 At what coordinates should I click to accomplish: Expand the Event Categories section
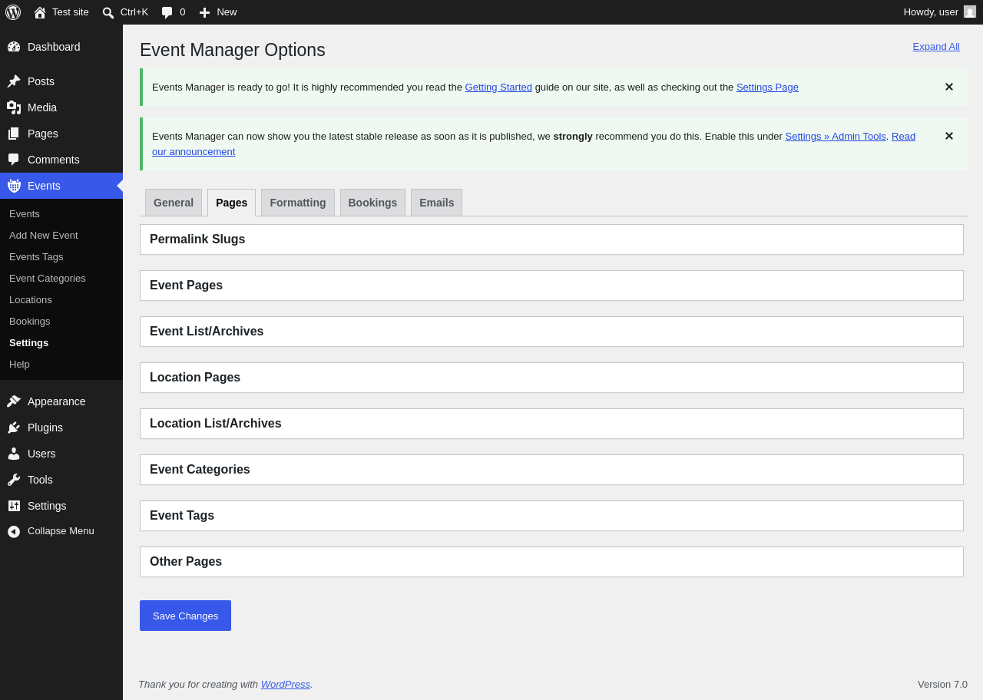[551, 470]
